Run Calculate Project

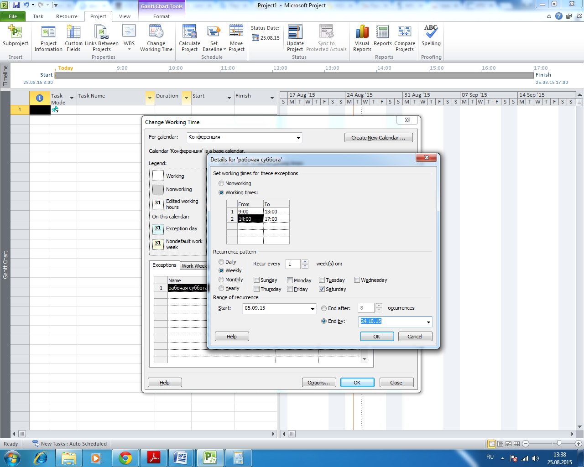(x=189, y=38)
